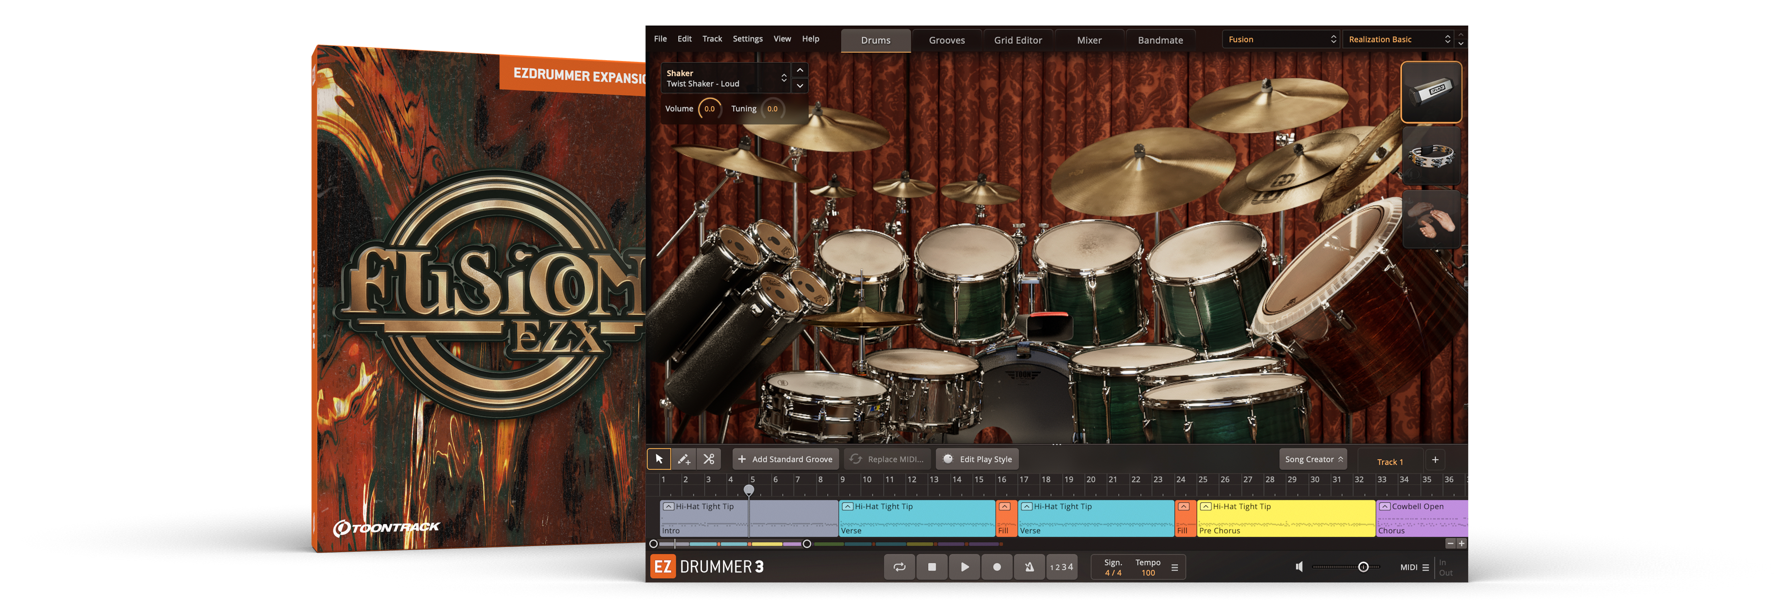Start playback with the play button
1774x614 pixels.
[964, 566]
